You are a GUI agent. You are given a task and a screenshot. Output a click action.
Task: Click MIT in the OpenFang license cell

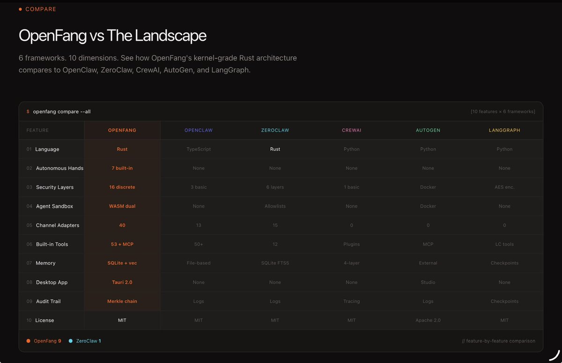click(122, 320)
